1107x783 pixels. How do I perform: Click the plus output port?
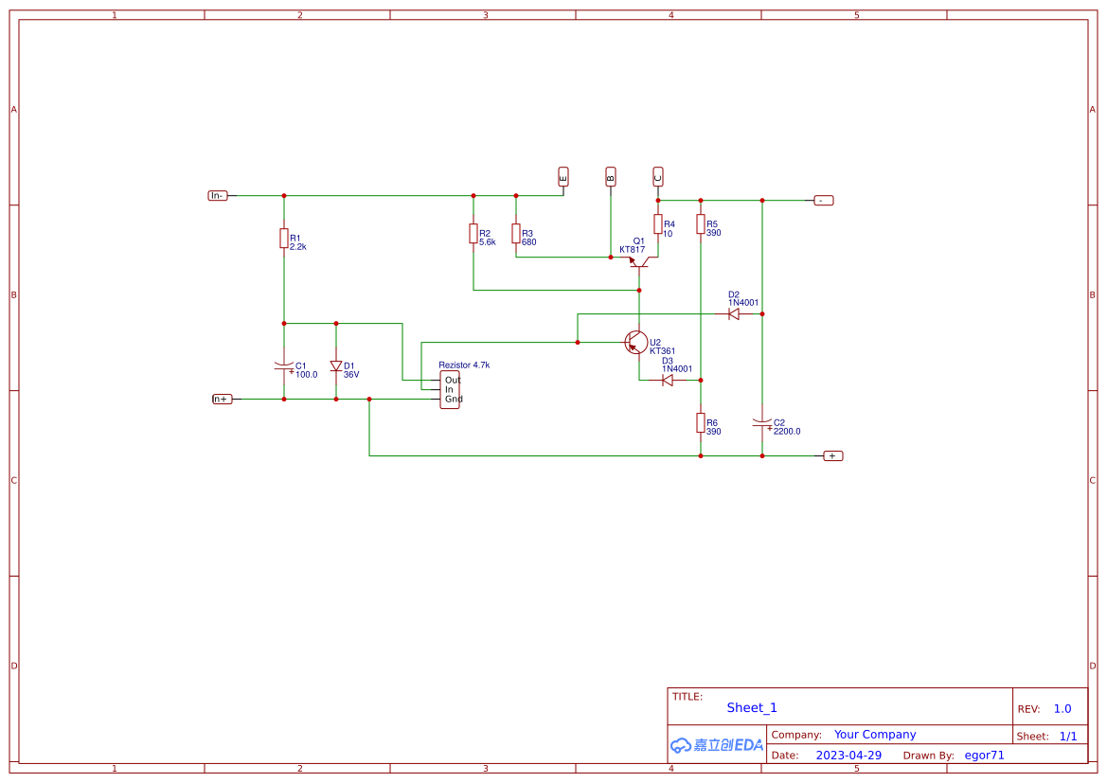pos(832,455)
